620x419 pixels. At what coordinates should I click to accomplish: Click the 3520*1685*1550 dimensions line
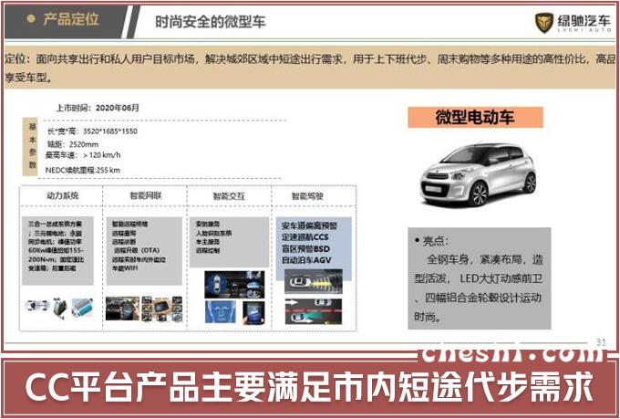click(92, 131)
